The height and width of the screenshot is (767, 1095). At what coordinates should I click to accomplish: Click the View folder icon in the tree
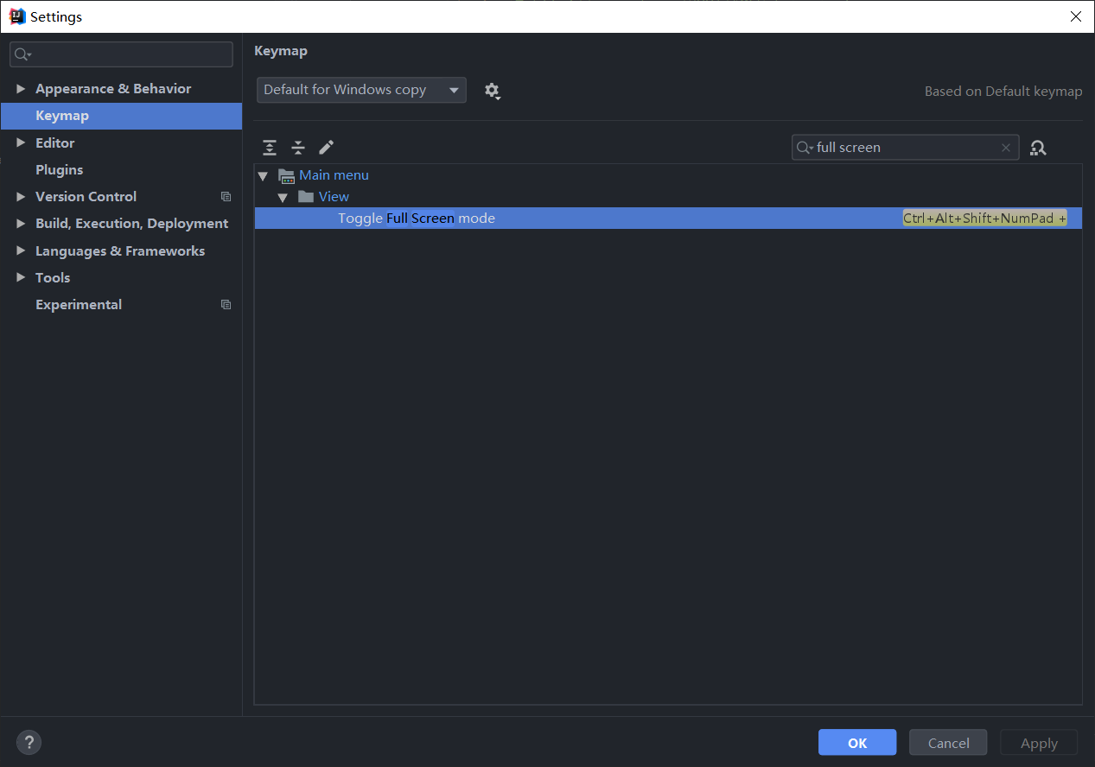tap(305, 197)
